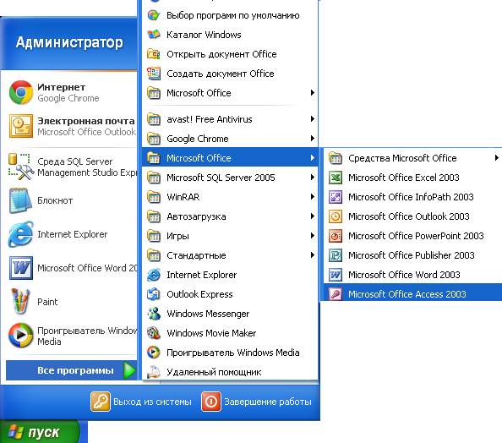Expand the Стандартные folder arrow
Image resolution: width=502 pixels, height=443 pixels.
tap(313, 255)
